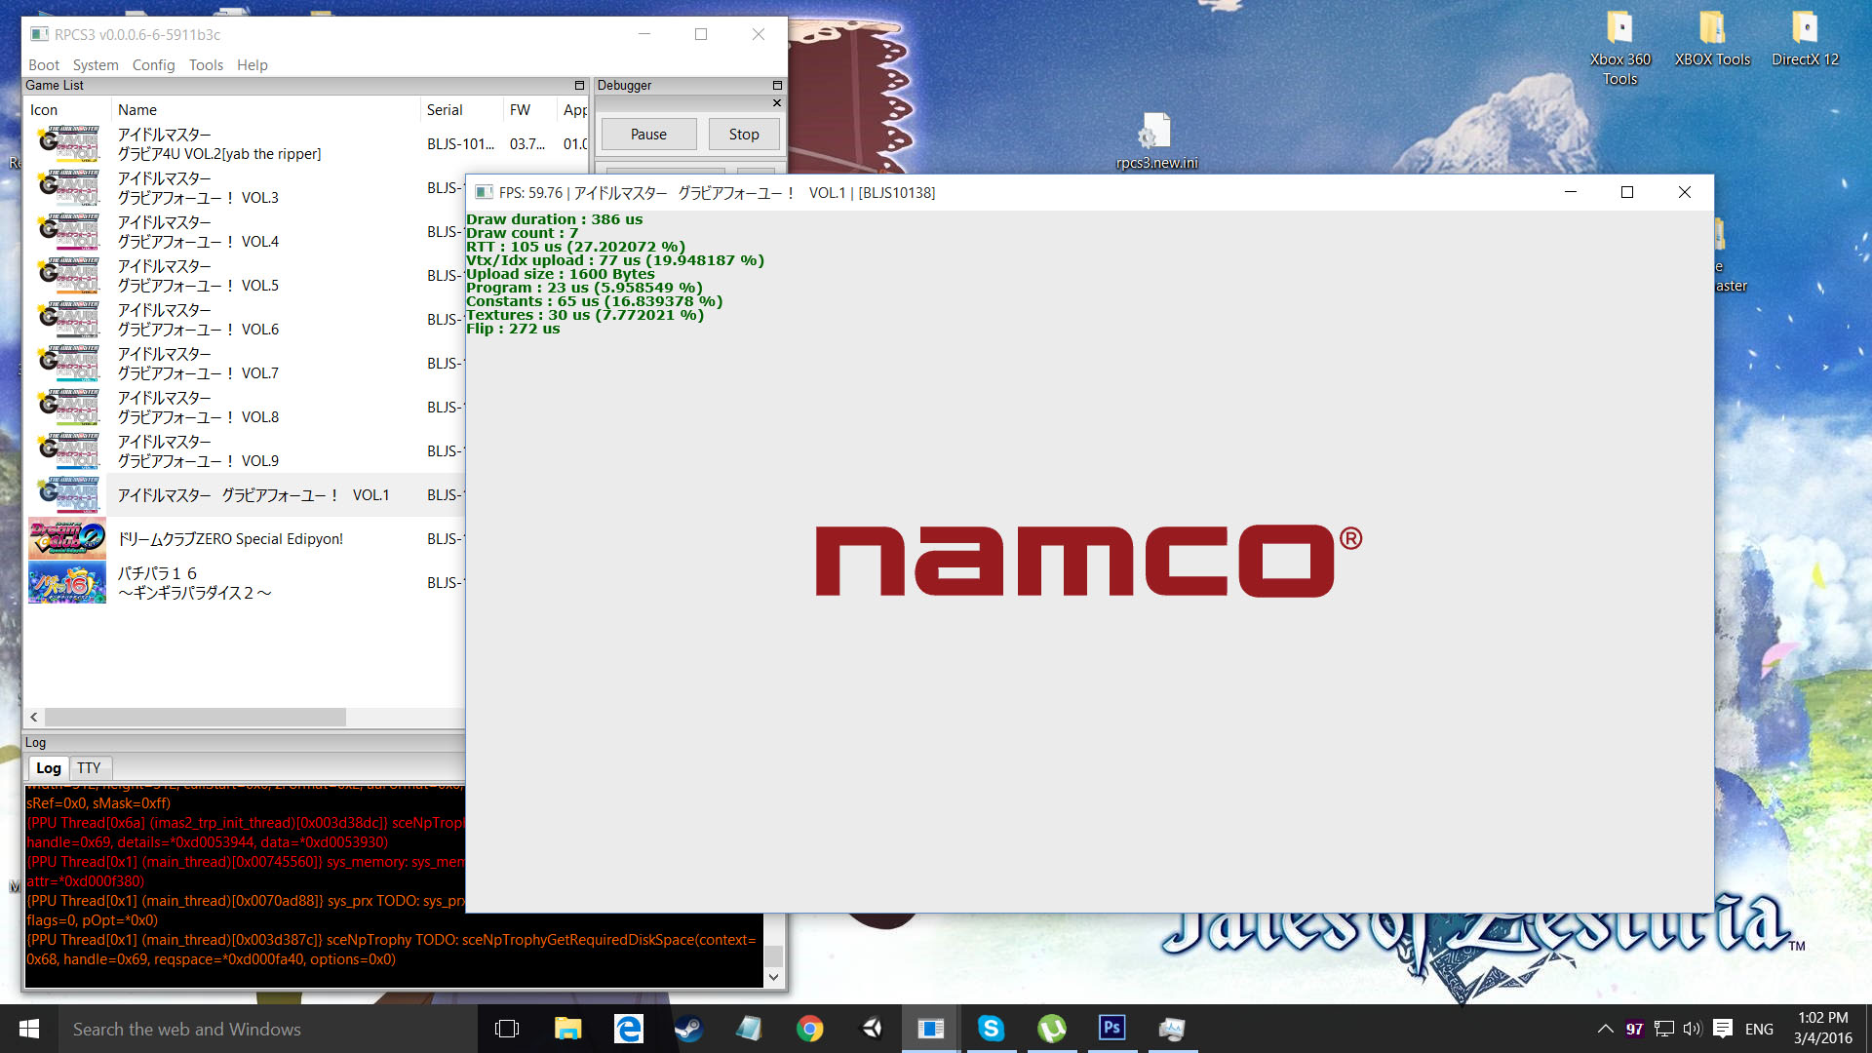Image resolution: width=1872 pixels, height=1053 pixels.
Task: Select the VOL.8 game icon
Action: pos(67,408)
